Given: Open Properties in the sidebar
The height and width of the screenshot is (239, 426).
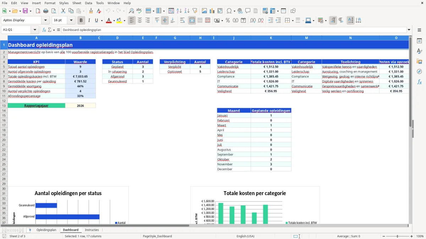Looking at the screenshot, I should coord(419,41).
